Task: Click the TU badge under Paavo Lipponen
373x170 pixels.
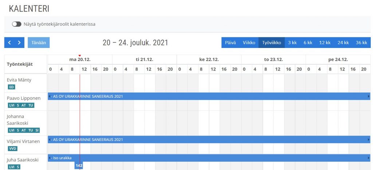Action: [x=31, y=105]
